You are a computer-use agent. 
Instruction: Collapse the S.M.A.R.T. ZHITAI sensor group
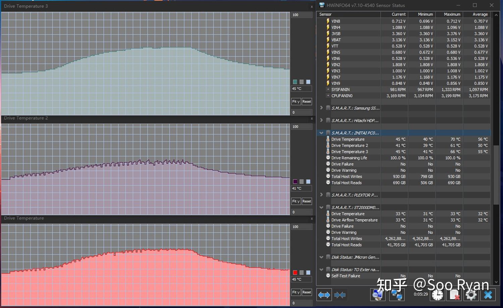321,133
